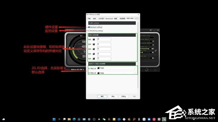Close the MSI Afterburner settings dialog
This screenshot has height=122, width=218.
[138, 14]
